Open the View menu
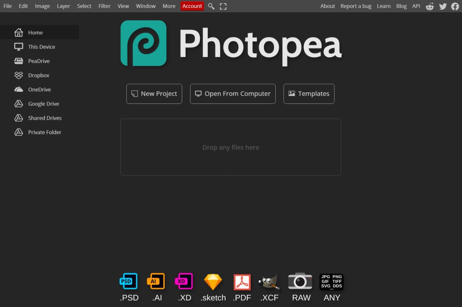Screen dimensions: 462x307 coord(123,6)
